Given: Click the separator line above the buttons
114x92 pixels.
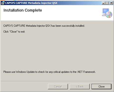Looking at the screenshot, I should 57,81.
